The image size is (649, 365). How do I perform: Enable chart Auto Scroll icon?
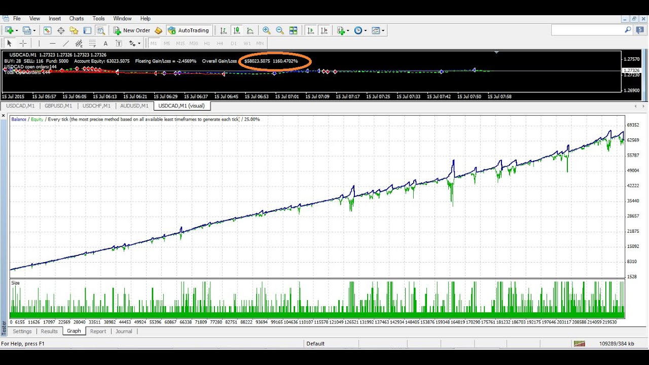[x=311, y=30]
